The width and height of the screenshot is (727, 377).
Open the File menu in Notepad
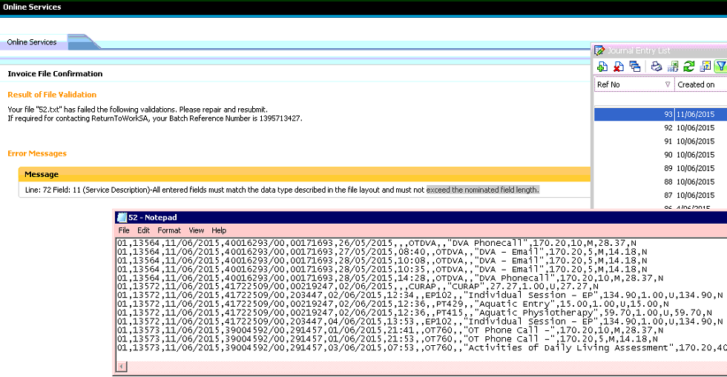(124, 230)
